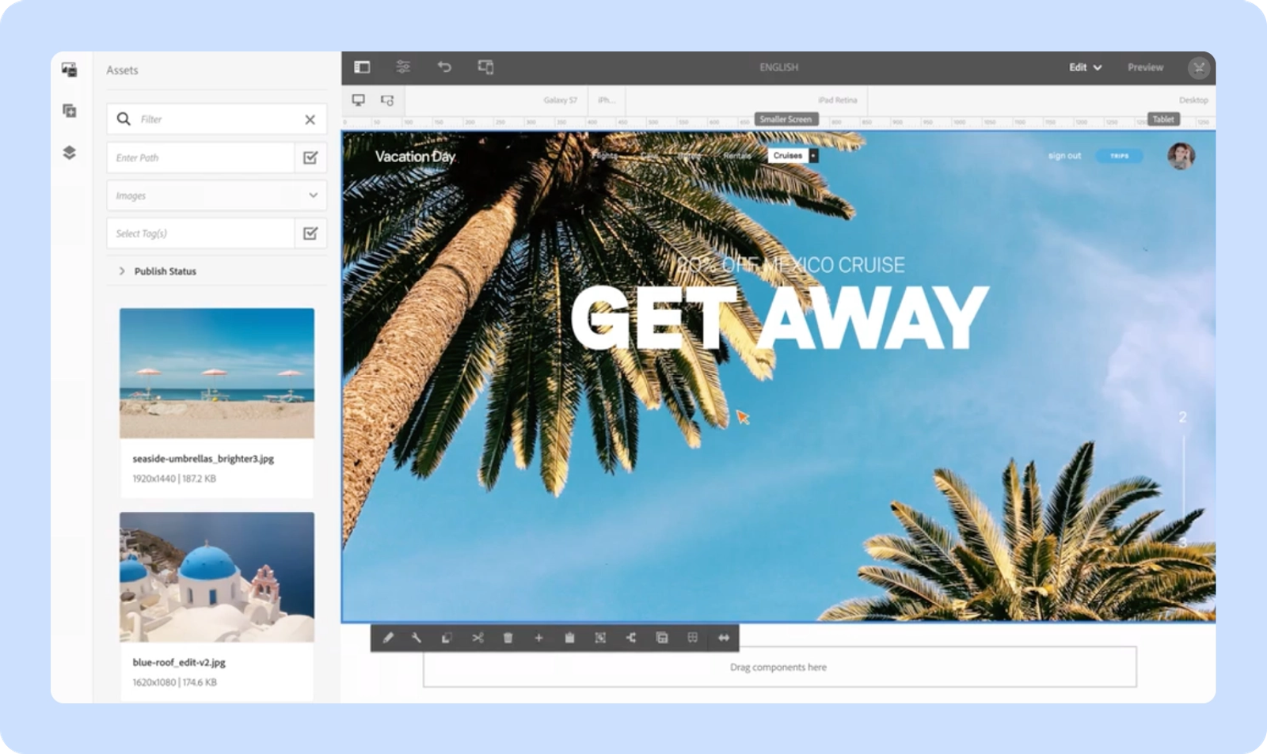Open the Edit mode dropdown
The width and height of the screenshot is (1267, 754).
tap(1086, 67)
